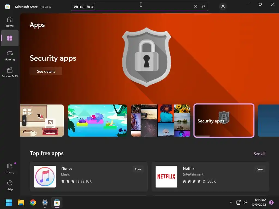The height and width of the screenshot is (209, 279).
Task: Click the Microsoft Store logo icon
Action: (7, 7)
